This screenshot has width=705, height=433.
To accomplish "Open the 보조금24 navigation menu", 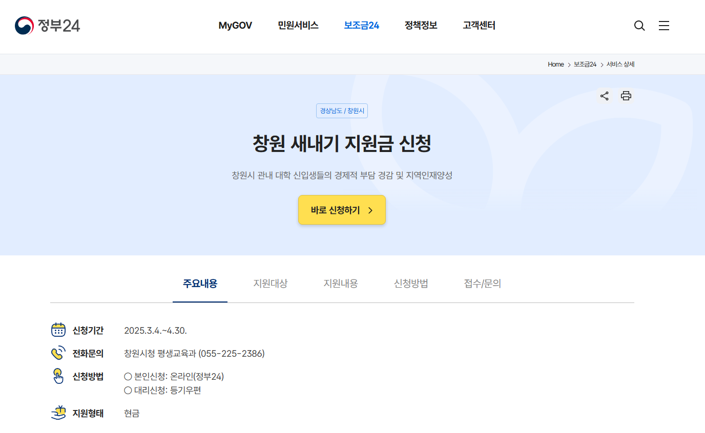I will click(x=362, y=26).
